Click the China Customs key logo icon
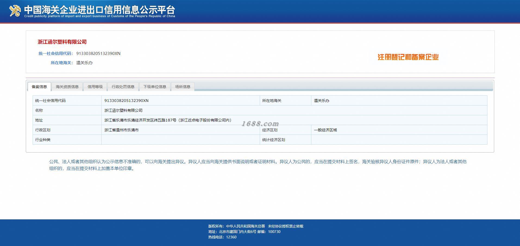 click(15, 11)
